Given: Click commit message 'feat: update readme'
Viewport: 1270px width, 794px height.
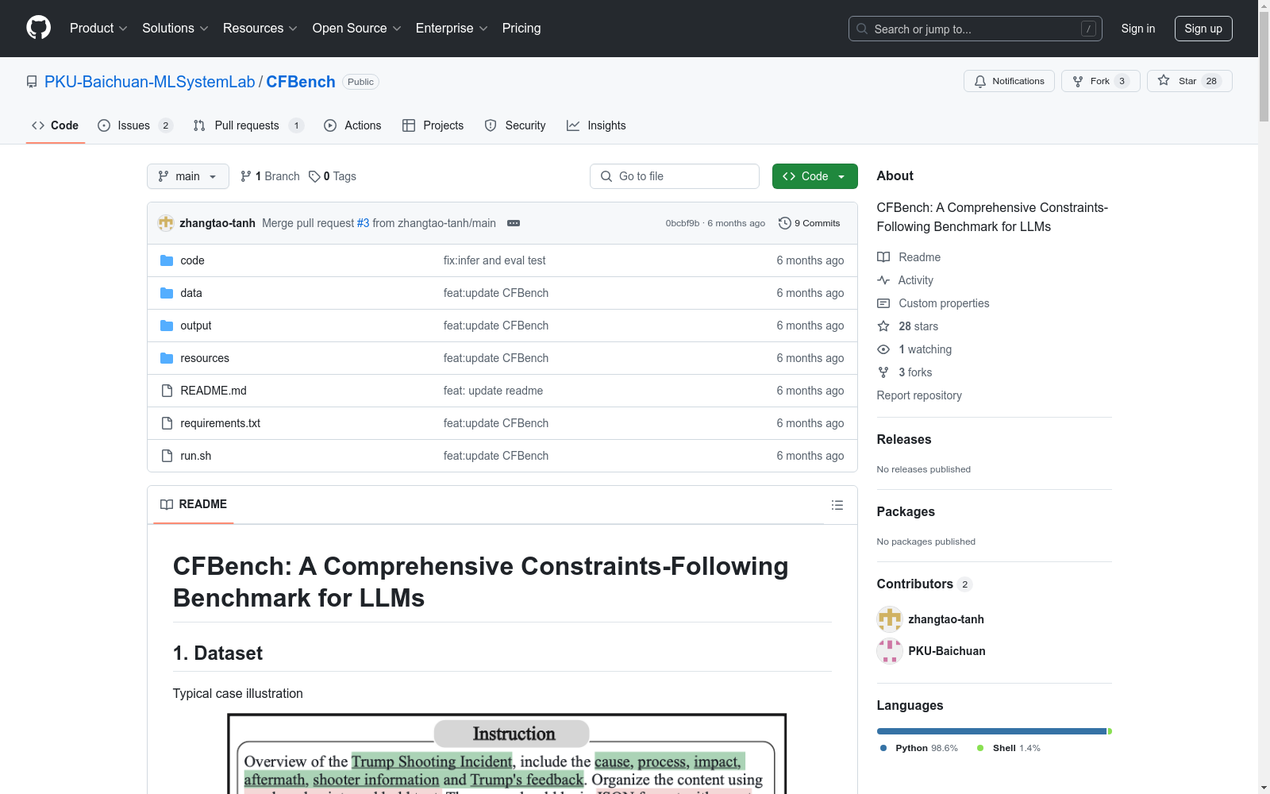Looking at the screenshot, I should click(493, 391).
